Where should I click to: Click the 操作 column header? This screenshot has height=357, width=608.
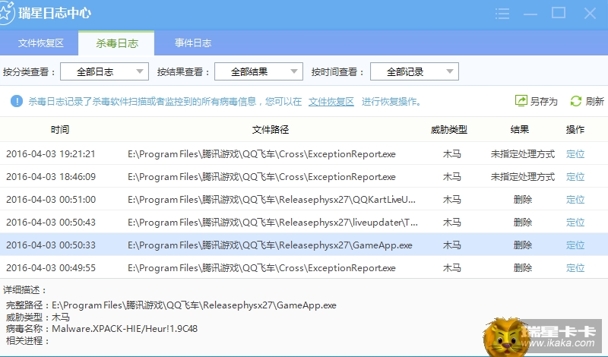(x=575, y=129)
